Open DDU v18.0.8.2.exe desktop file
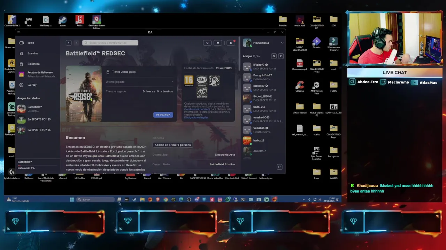Image resolution: width=446 pixels, height=250 pixels. point(333,108)
